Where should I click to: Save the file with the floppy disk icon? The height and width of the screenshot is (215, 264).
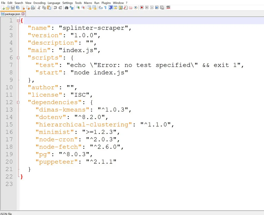pyautogui.click(x=13, y=8)
